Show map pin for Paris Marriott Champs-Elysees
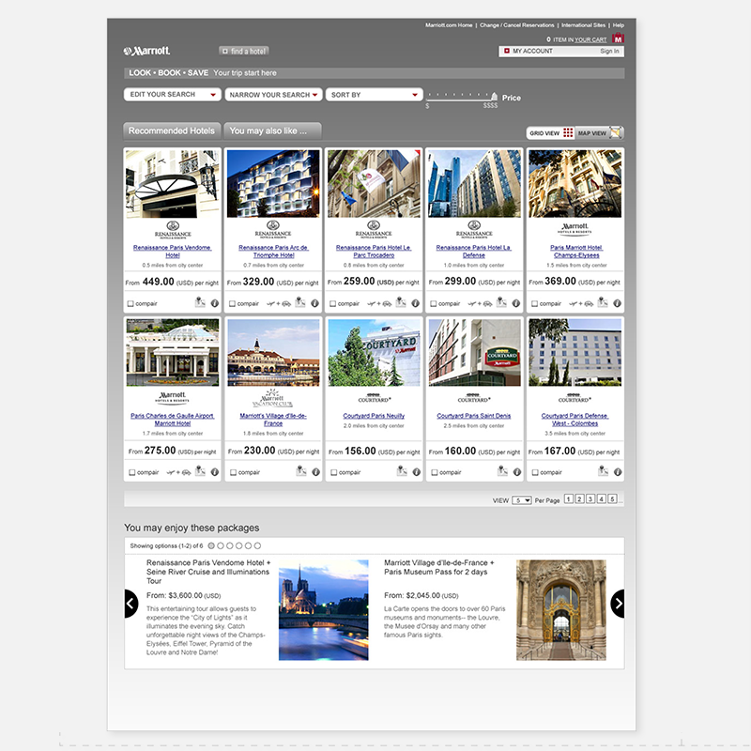 point(603,302)
